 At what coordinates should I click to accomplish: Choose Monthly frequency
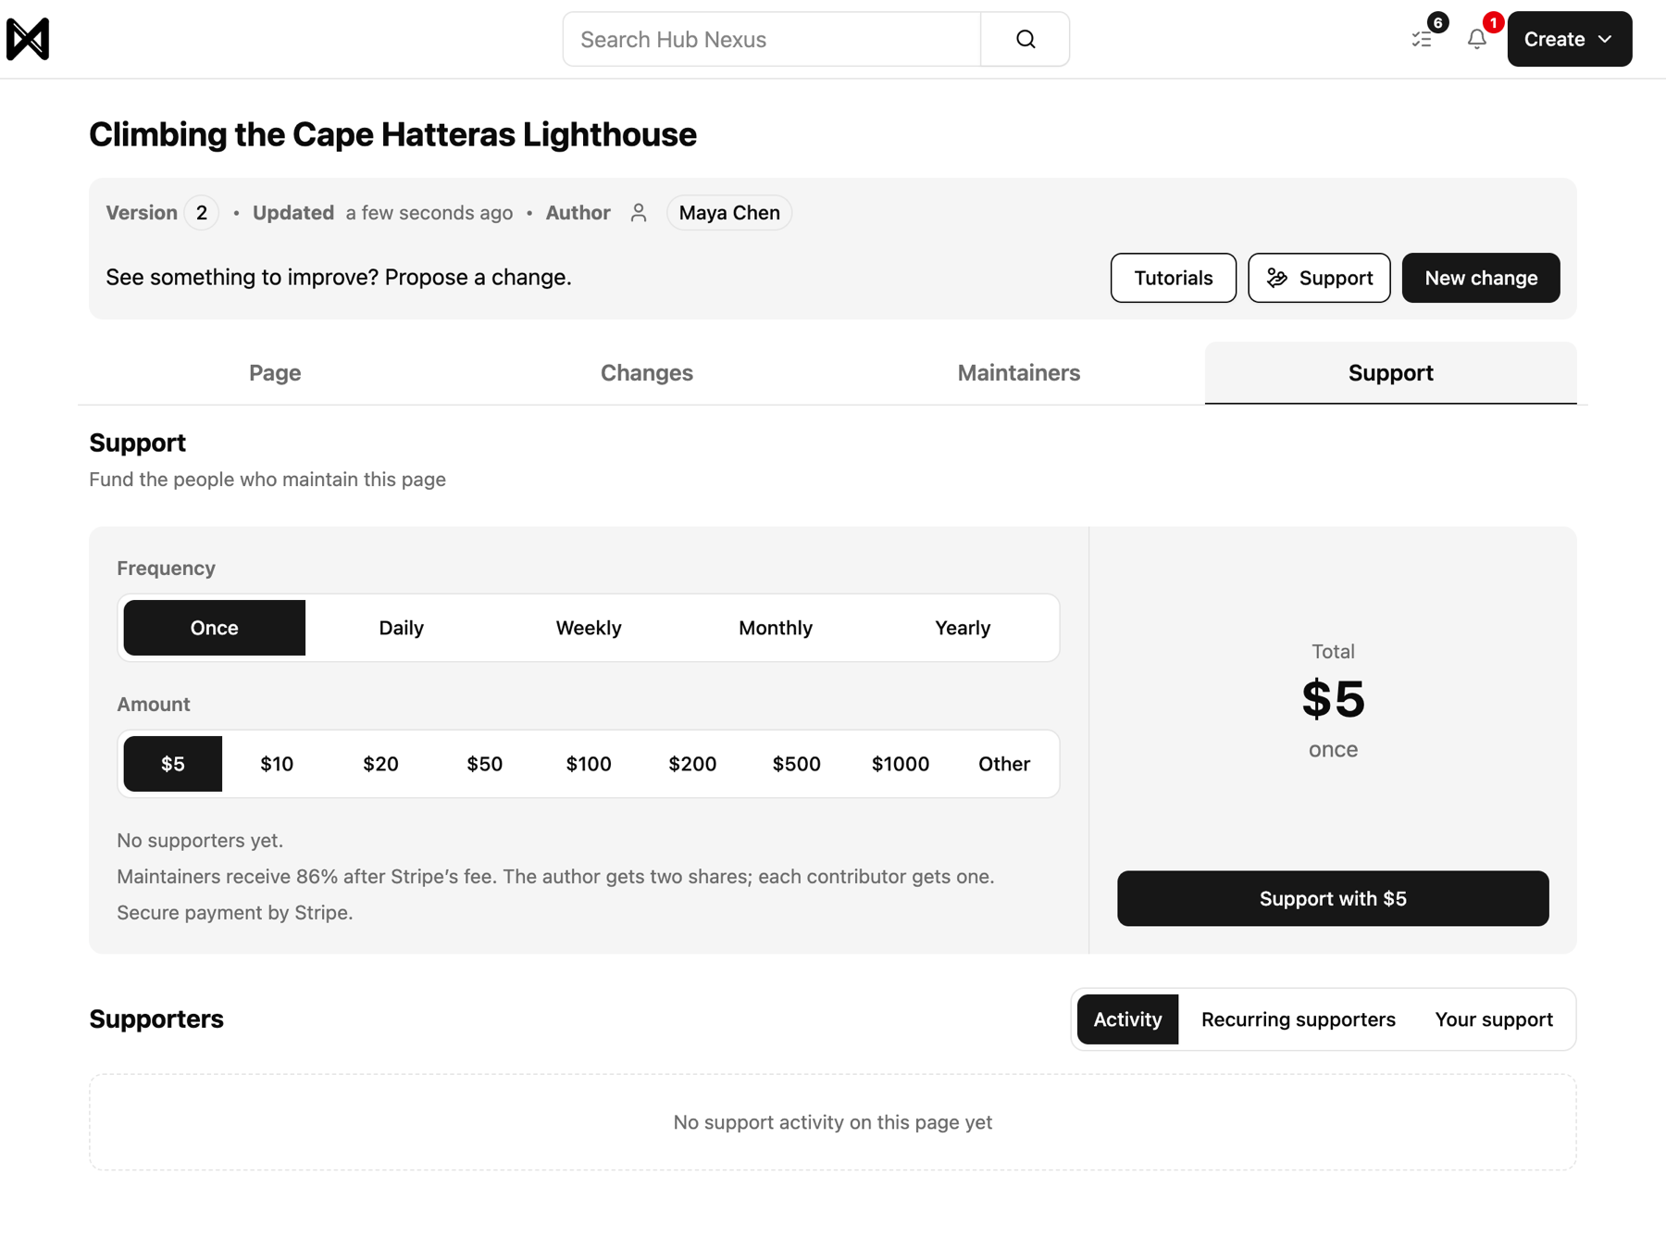[x=776, y=628]
